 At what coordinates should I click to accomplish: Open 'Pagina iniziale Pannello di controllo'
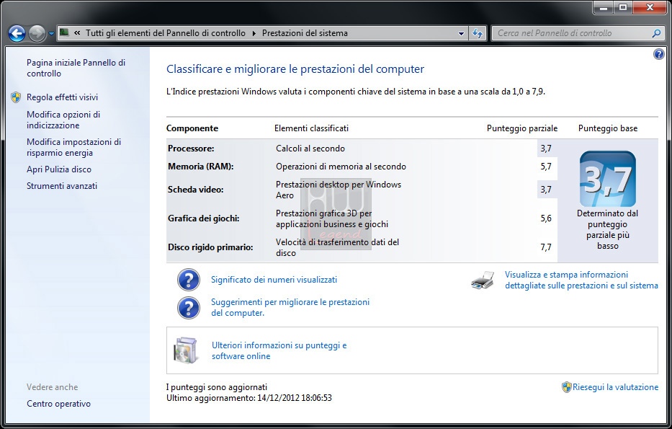pos(76,68)
